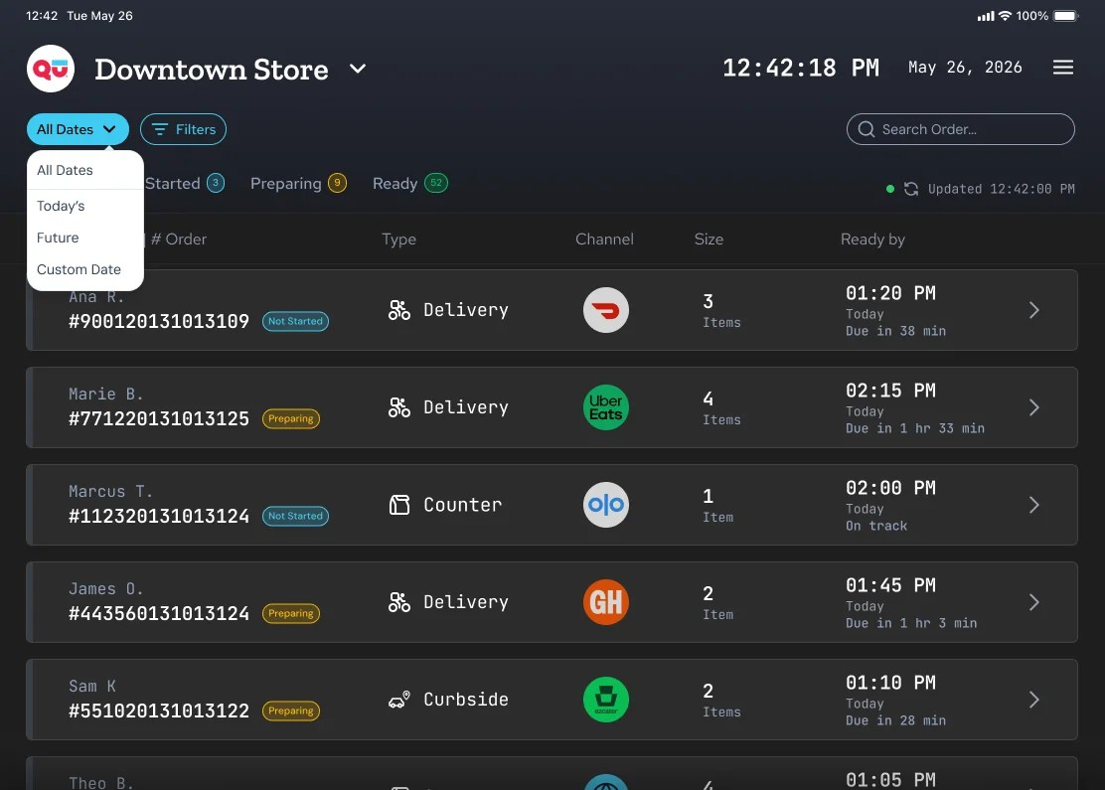Open order details chevron for James O.
This screenshot has width=1105, height=790.
click(x=1033, y=602)
